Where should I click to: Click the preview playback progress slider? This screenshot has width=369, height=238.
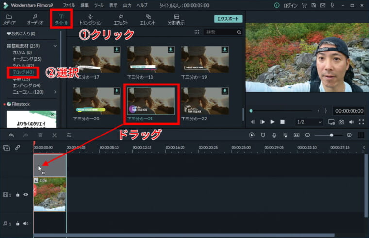[282, 111]
